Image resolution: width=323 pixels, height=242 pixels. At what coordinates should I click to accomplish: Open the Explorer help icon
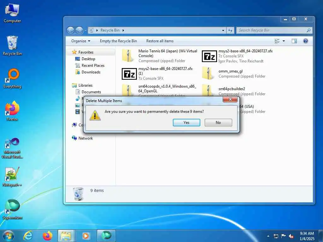305,41
